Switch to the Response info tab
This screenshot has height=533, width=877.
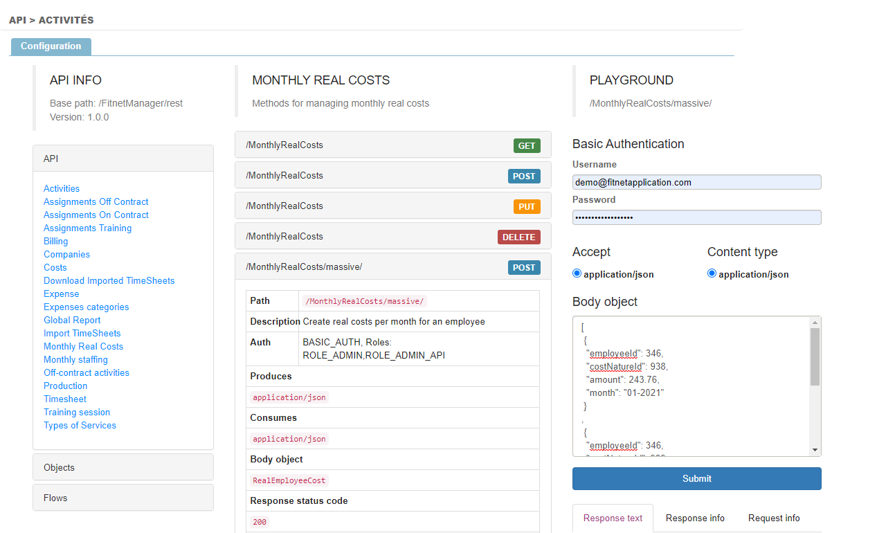point(695,518)
